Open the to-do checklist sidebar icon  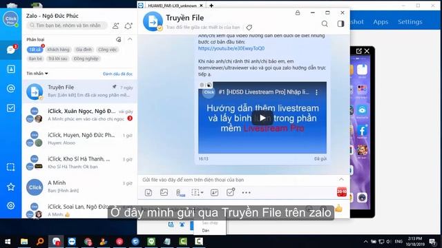click(11, 108)
